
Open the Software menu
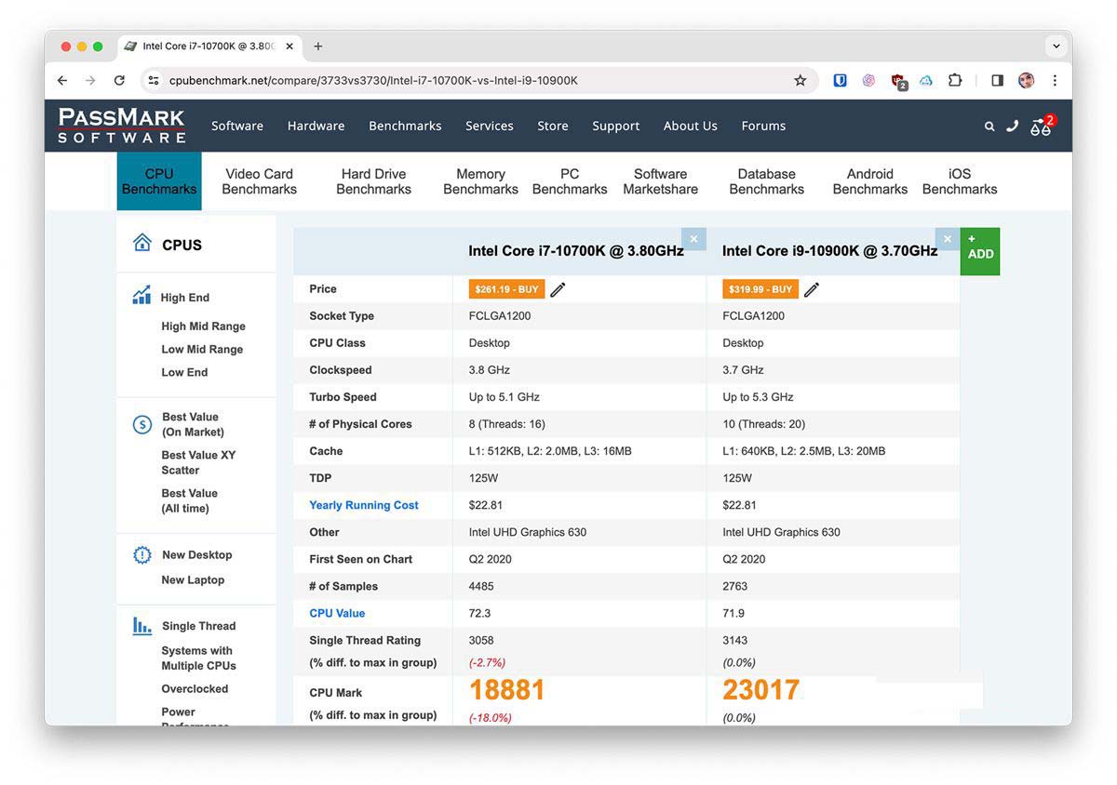(x=237, y=126)
